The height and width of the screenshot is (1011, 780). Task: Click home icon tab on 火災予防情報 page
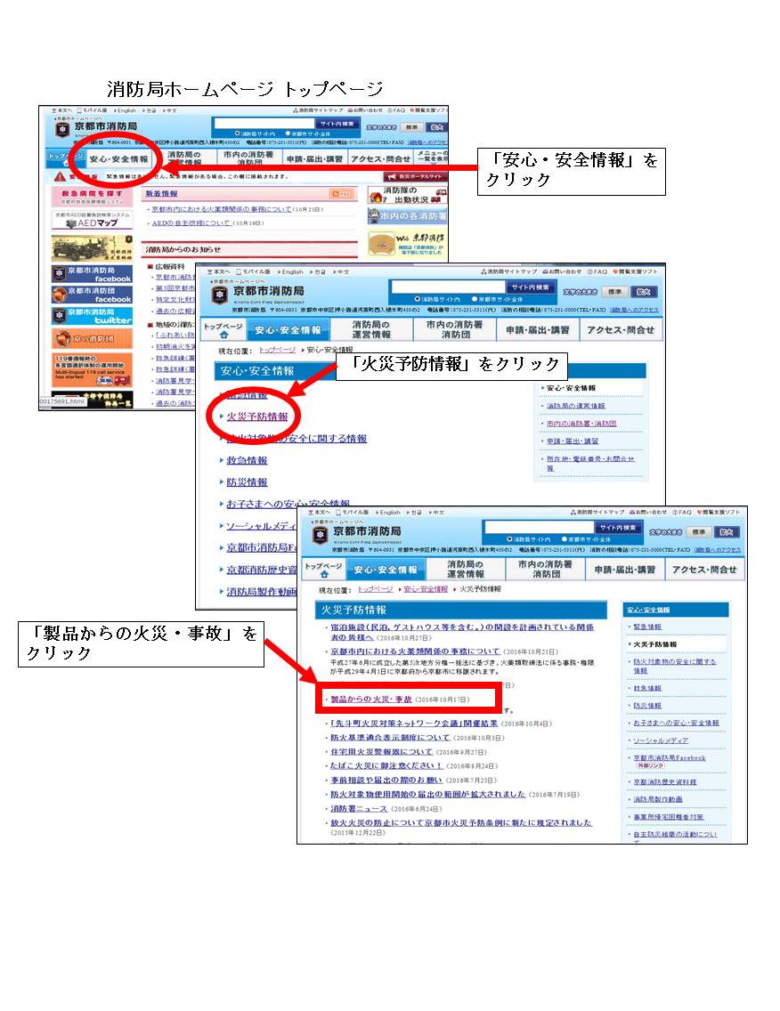pos(322,570)
